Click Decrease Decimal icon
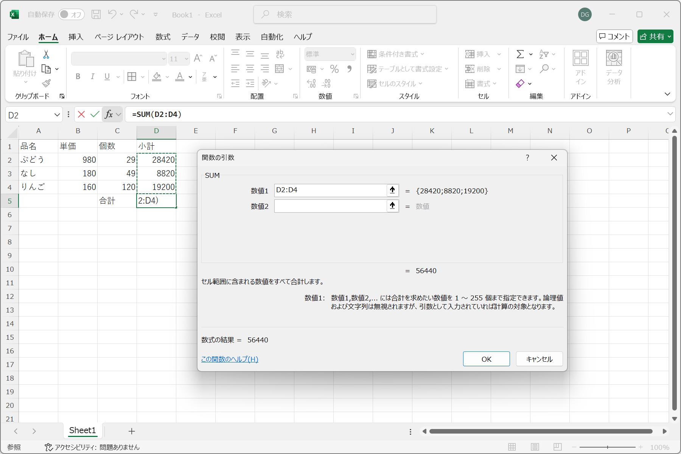This screenshot has width=681, height=454. [326, 83]
